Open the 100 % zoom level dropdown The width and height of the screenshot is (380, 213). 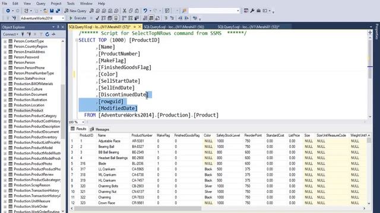[x=83, y=122]
